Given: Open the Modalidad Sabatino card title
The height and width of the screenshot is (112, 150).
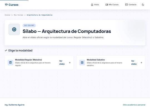Looking at the screenshot, I should pos(96,60).
